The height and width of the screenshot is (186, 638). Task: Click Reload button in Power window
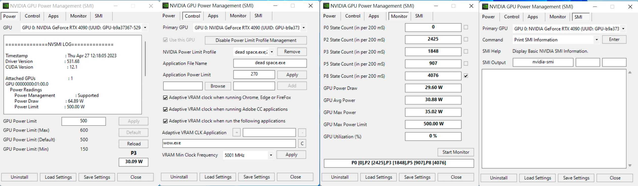(134, 144)
